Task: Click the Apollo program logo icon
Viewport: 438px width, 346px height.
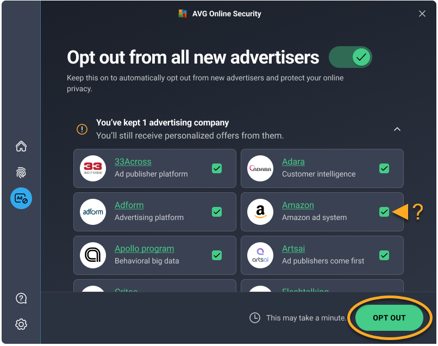Action: pos(93,255)
